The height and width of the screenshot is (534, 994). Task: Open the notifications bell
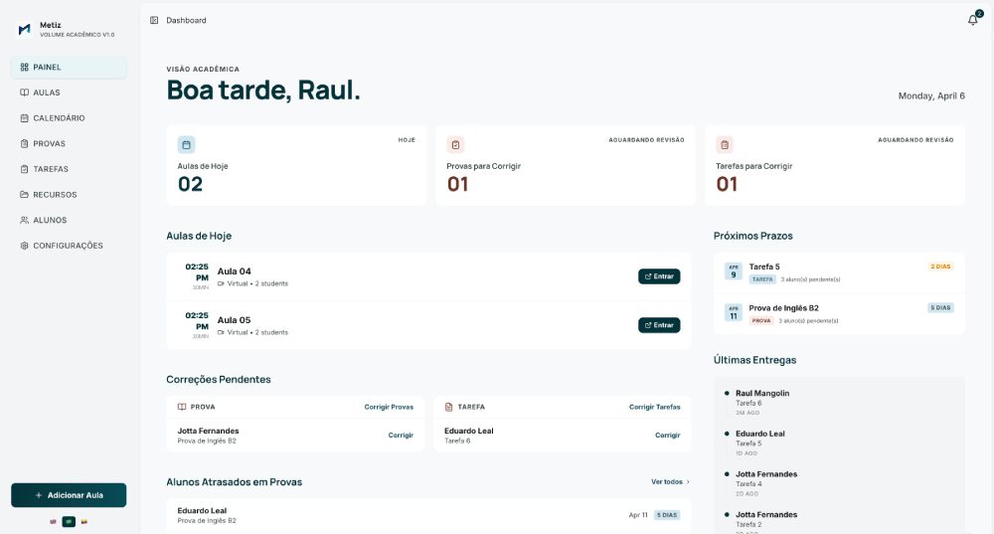point(972,20)
